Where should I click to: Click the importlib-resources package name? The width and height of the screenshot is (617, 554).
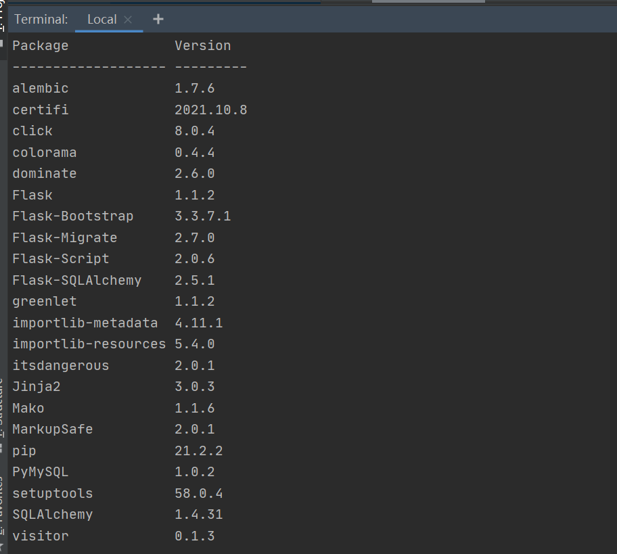(89, 344)
